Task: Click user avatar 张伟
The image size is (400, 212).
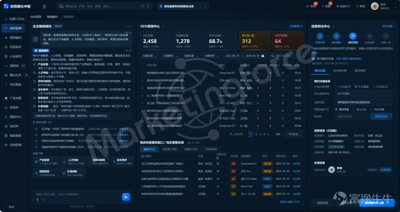Action: click(374, 6)
